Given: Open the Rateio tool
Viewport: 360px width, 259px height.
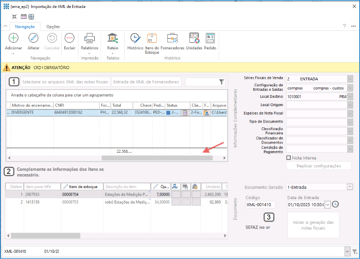Looking at the screenshot, I should tap(112, 38).
